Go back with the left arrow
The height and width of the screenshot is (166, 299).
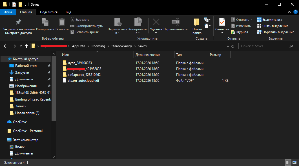(6, 46)
